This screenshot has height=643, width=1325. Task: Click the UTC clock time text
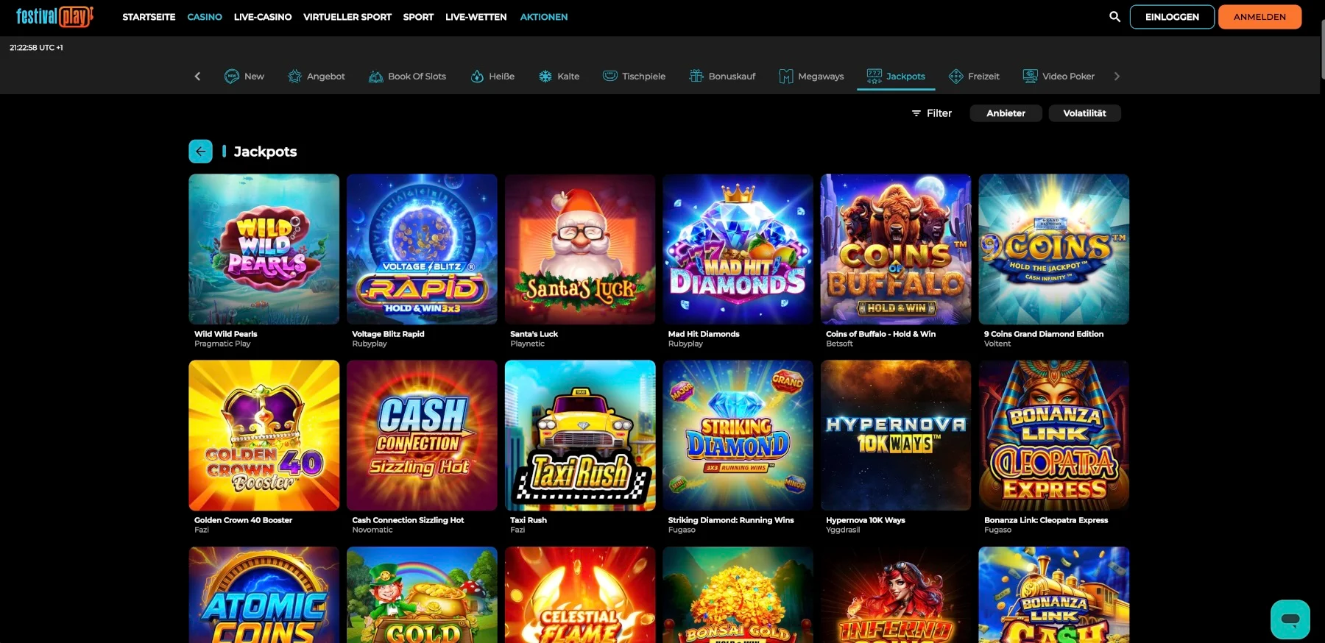tap(36, 48)
